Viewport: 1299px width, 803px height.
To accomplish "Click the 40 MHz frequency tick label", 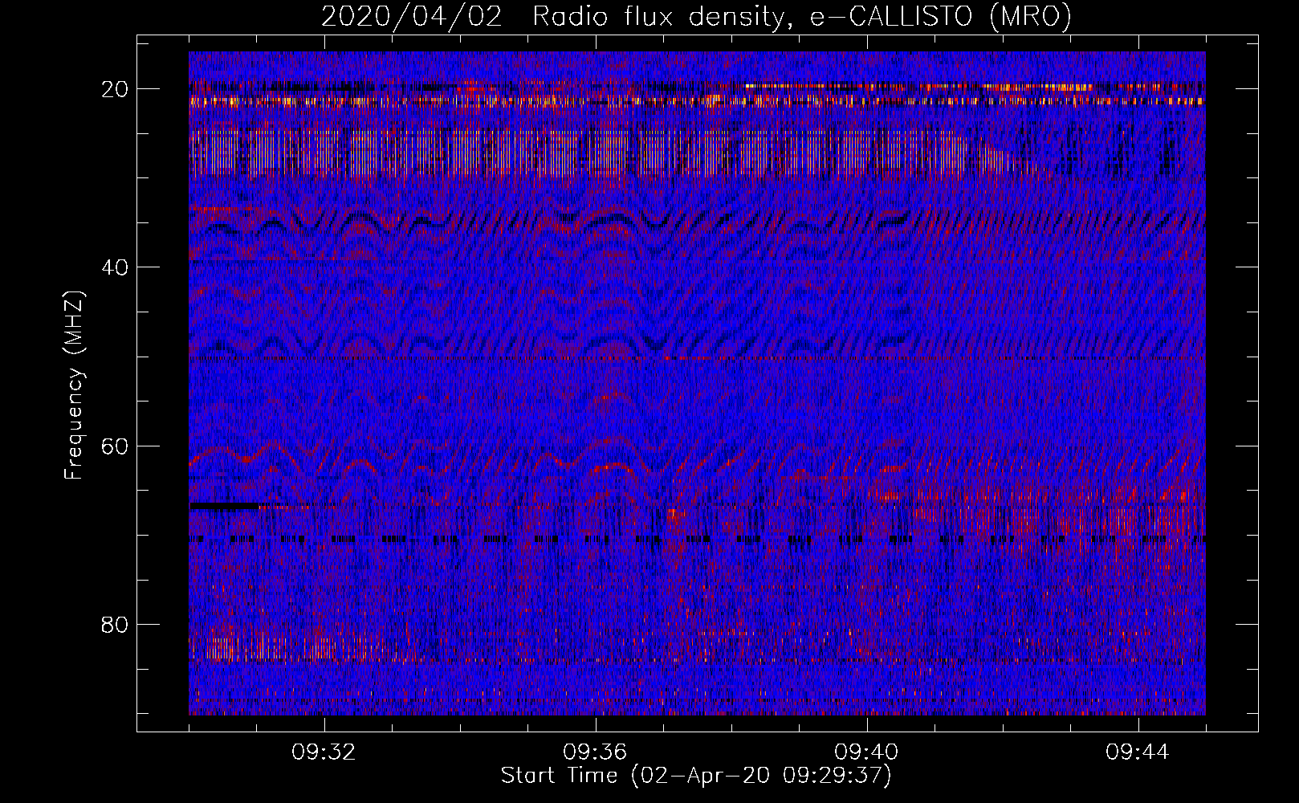I will coord(115,267).
